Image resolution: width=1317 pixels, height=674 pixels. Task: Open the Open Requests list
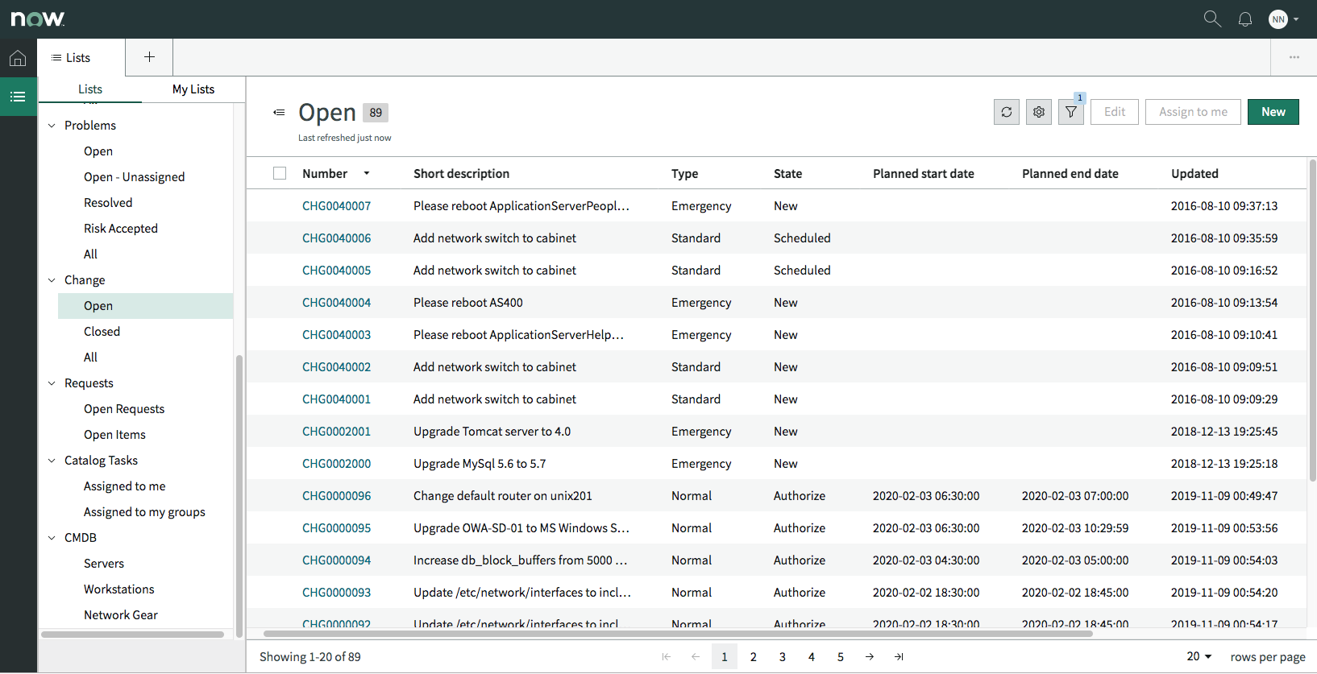click(124, 409)
